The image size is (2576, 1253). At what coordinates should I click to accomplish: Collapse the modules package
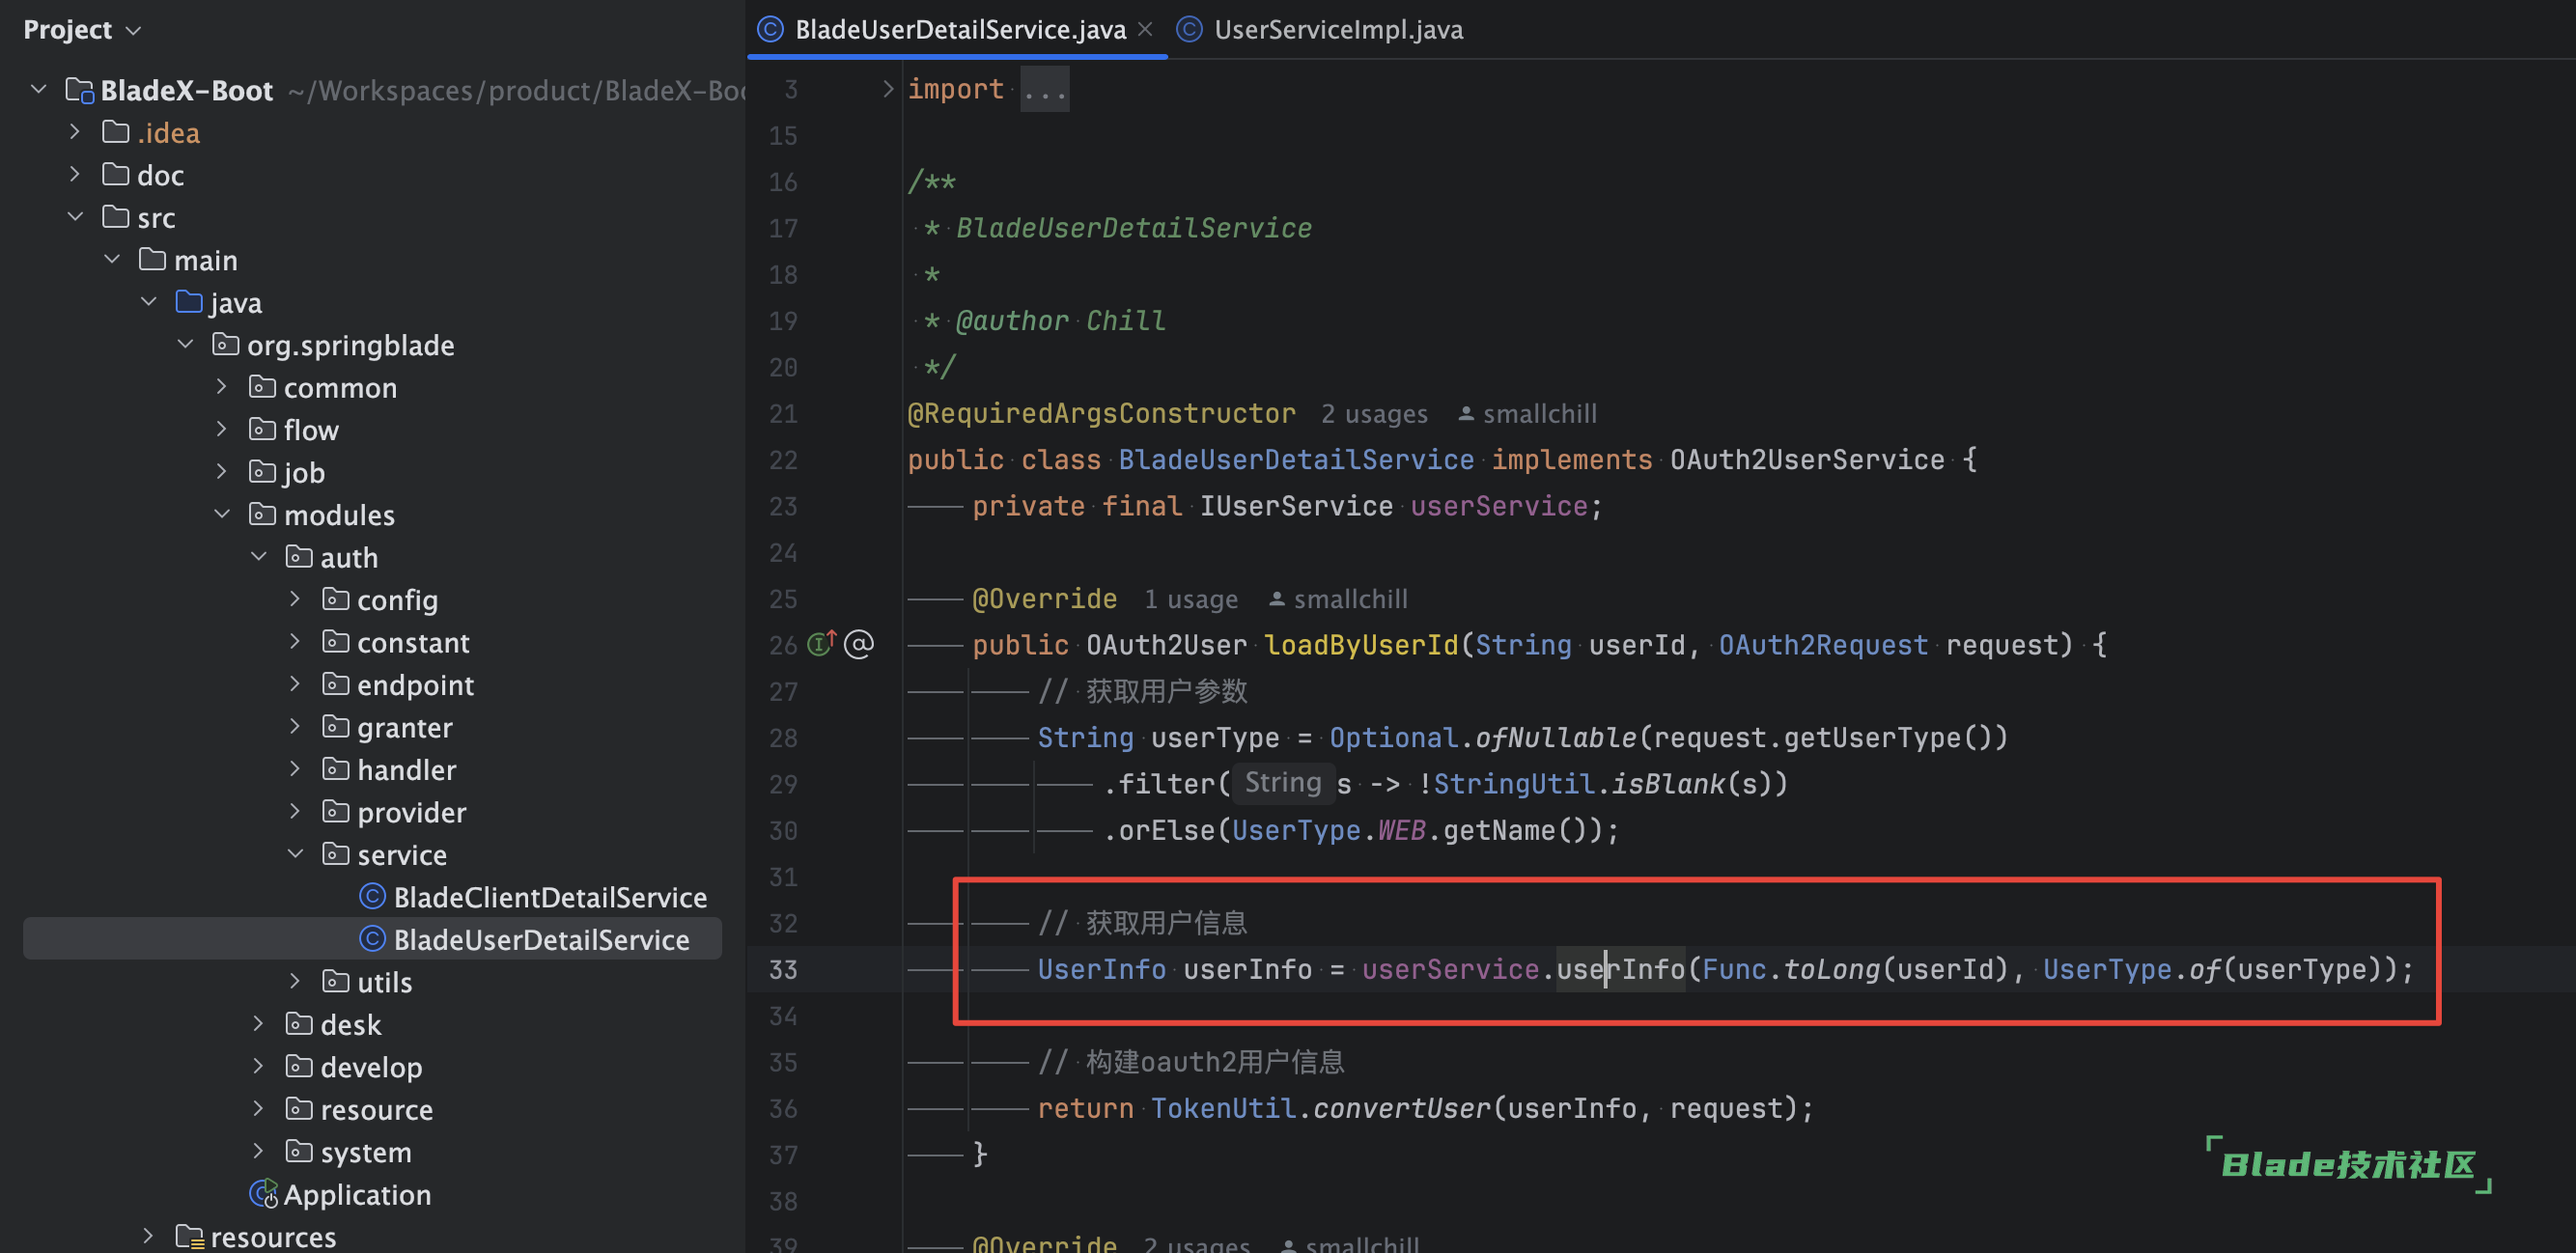(222, 515)
